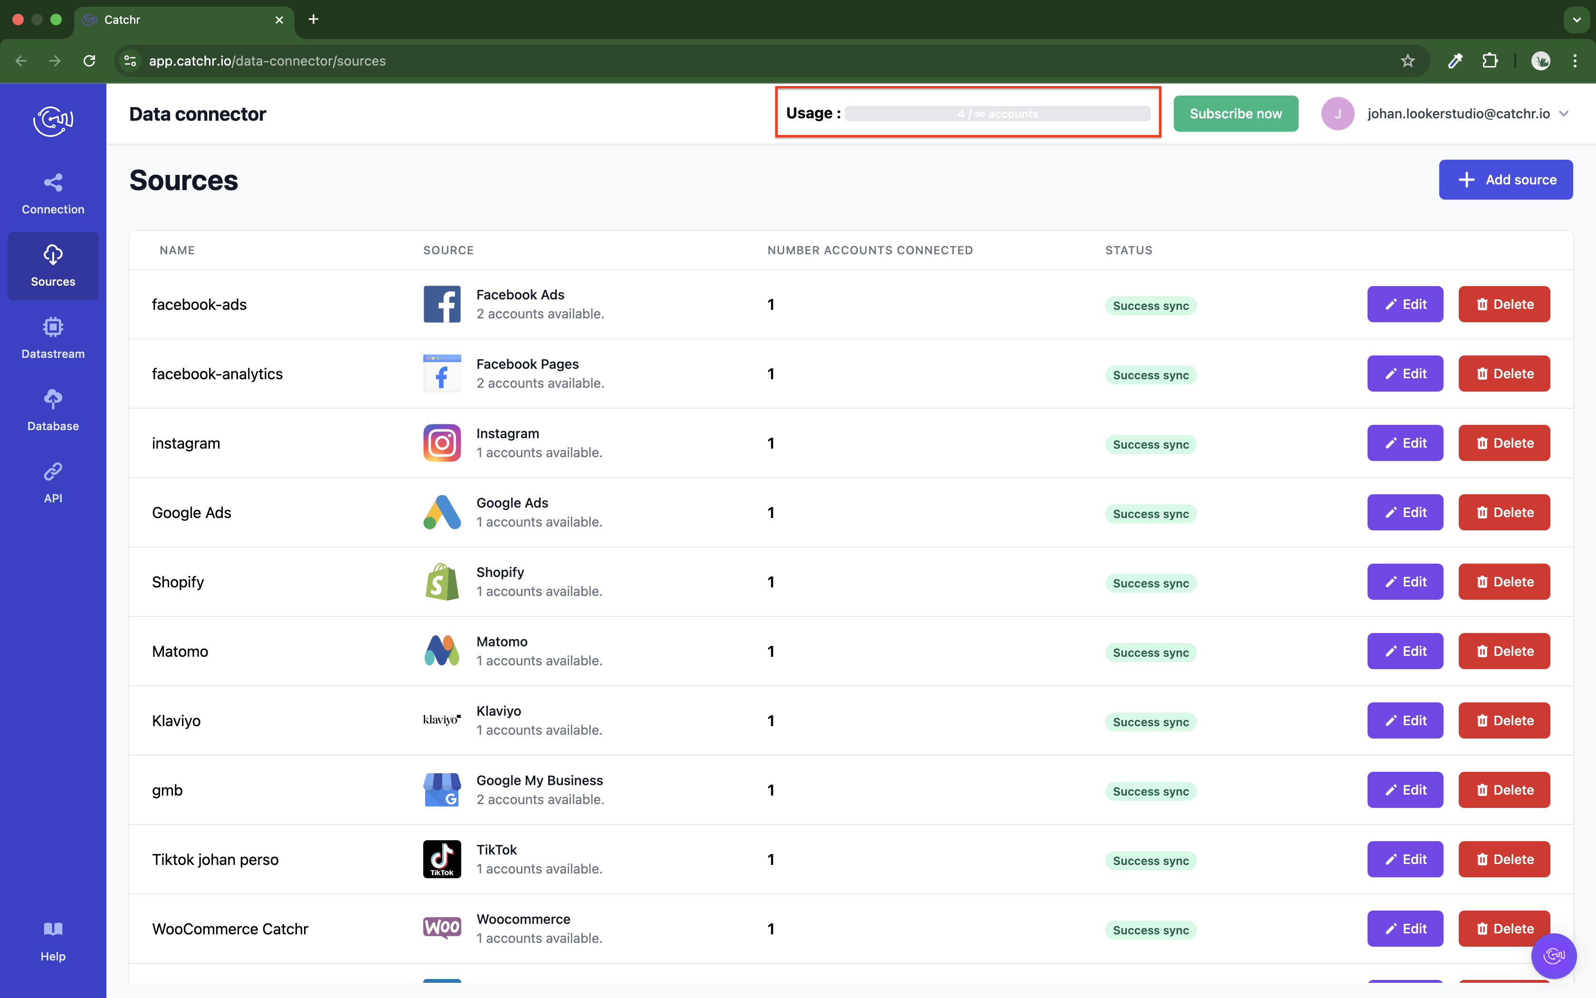Click the Google My Business logo
1596x998 pixels.
point(442,790)
